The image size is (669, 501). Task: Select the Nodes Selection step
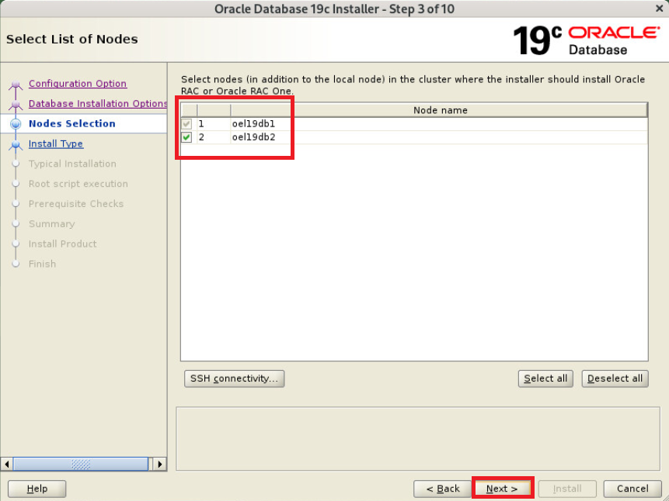coord(72,123)
